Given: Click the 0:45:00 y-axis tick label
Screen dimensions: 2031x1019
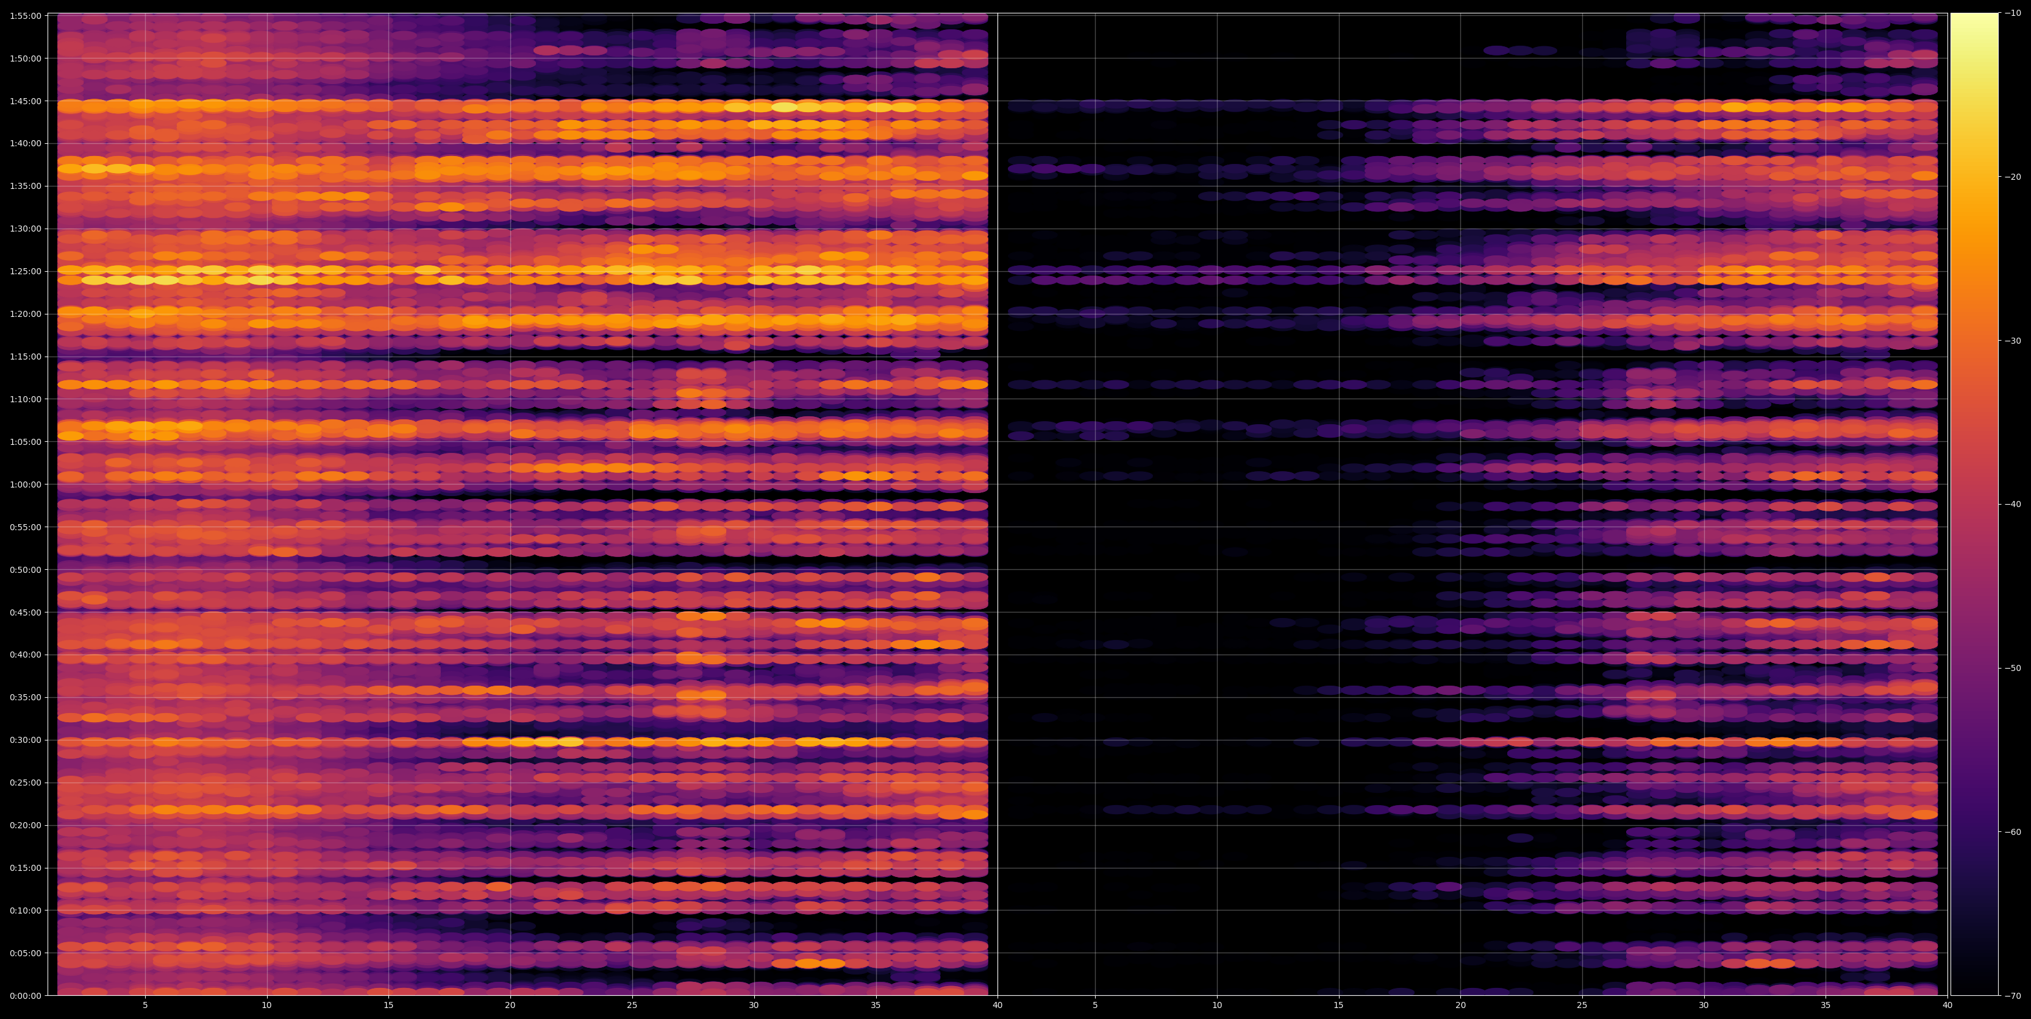Looking at the screenshot, I should 25,611.
